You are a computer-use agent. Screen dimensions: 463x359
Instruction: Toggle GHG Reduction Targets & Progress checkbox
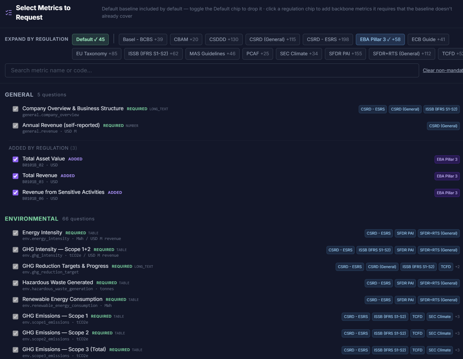pos(15,266)
